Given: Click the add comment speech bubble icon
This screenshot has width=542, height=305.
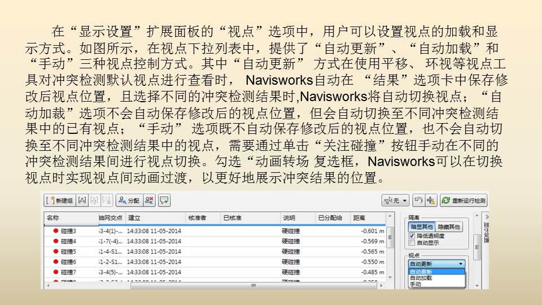Looking at the screenshot, I should click(164, 201).
